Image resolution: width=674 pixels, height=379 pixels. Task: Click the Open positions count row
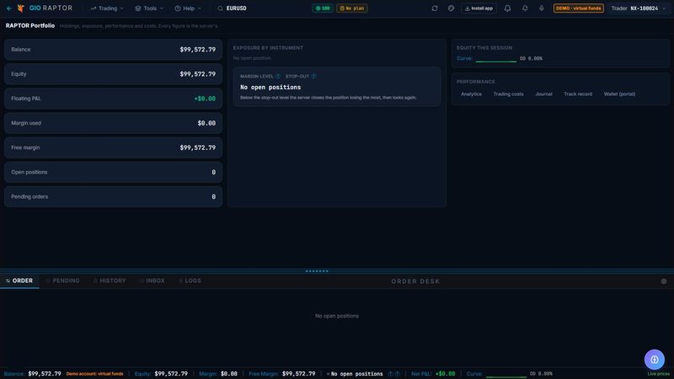click(x=113, y=172)
